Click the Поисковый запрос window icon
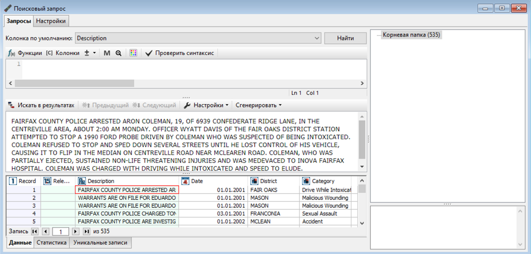Viewport: 531px width, 254px height. tap(8, 8)
